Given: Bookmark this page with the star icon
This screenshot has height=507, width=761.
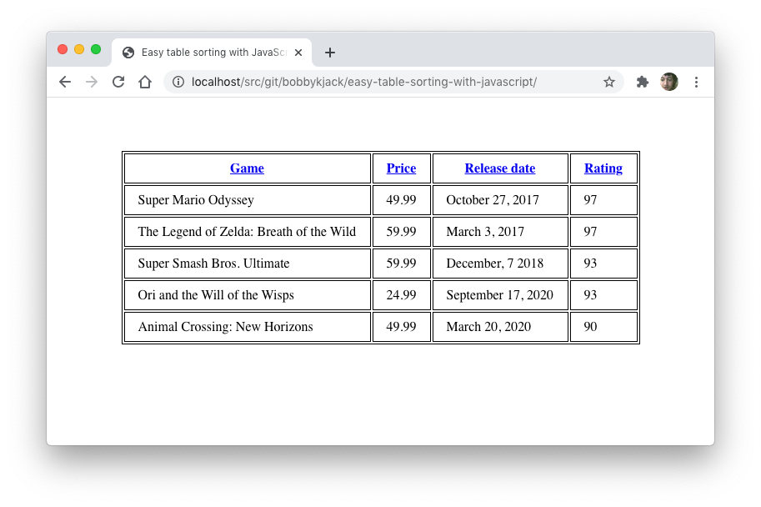Looking at the screenshot, I should pos(609,82).
